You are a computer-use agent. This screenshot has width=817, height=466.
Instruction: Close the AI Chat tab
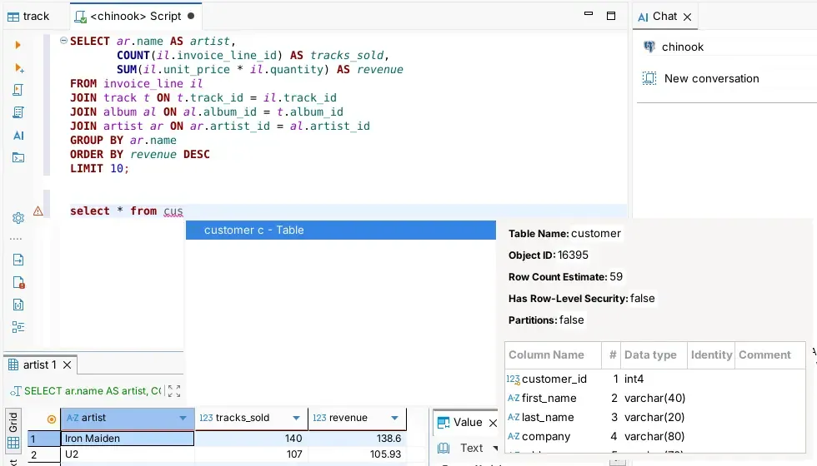pyautogui.click(x=687, y=17)
